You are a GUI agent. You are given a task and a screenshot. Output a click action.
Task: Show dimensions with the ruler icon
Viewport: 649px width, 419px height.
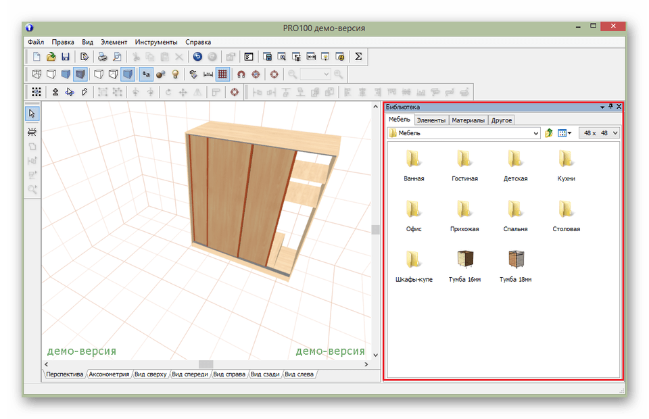(208, 74)
